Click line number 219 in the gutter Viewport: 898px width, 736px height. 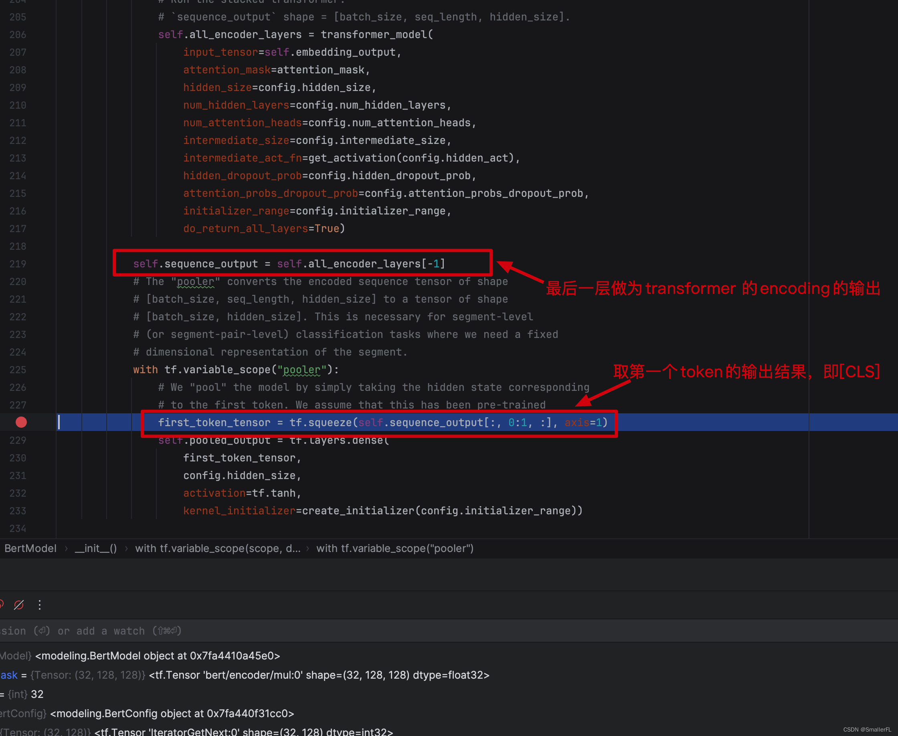point(18,264)
